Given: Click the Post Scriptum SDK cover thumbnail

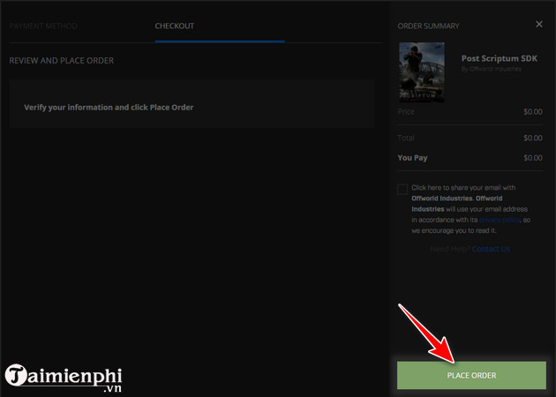Looking at the screenshot, I should pos(422,72).
